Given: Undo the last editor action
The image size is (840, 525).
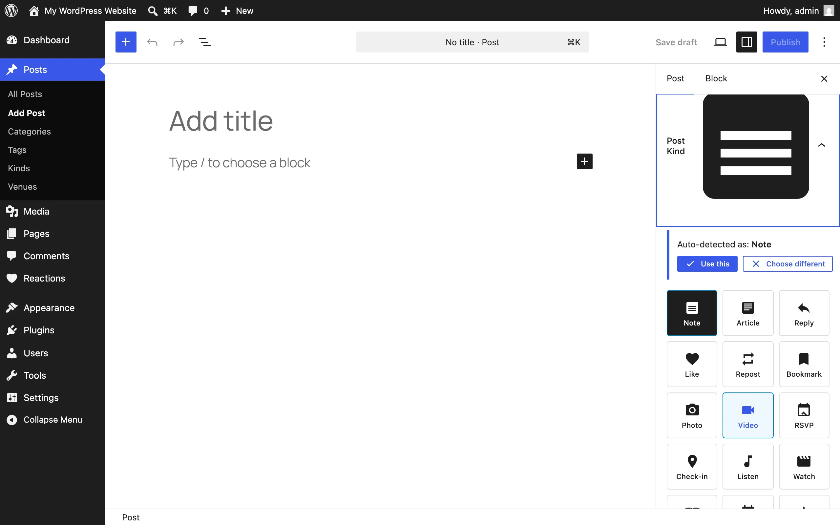Looking at the screenshot, I should tap(152, 42).
